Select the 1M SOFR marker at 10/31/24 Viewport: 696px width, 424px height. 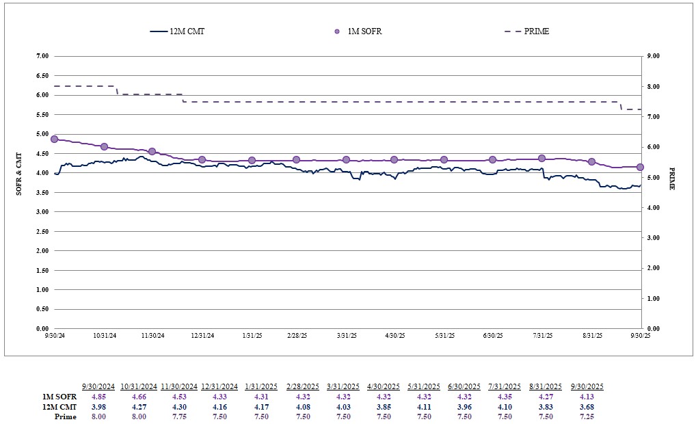[x=104, y=146]
